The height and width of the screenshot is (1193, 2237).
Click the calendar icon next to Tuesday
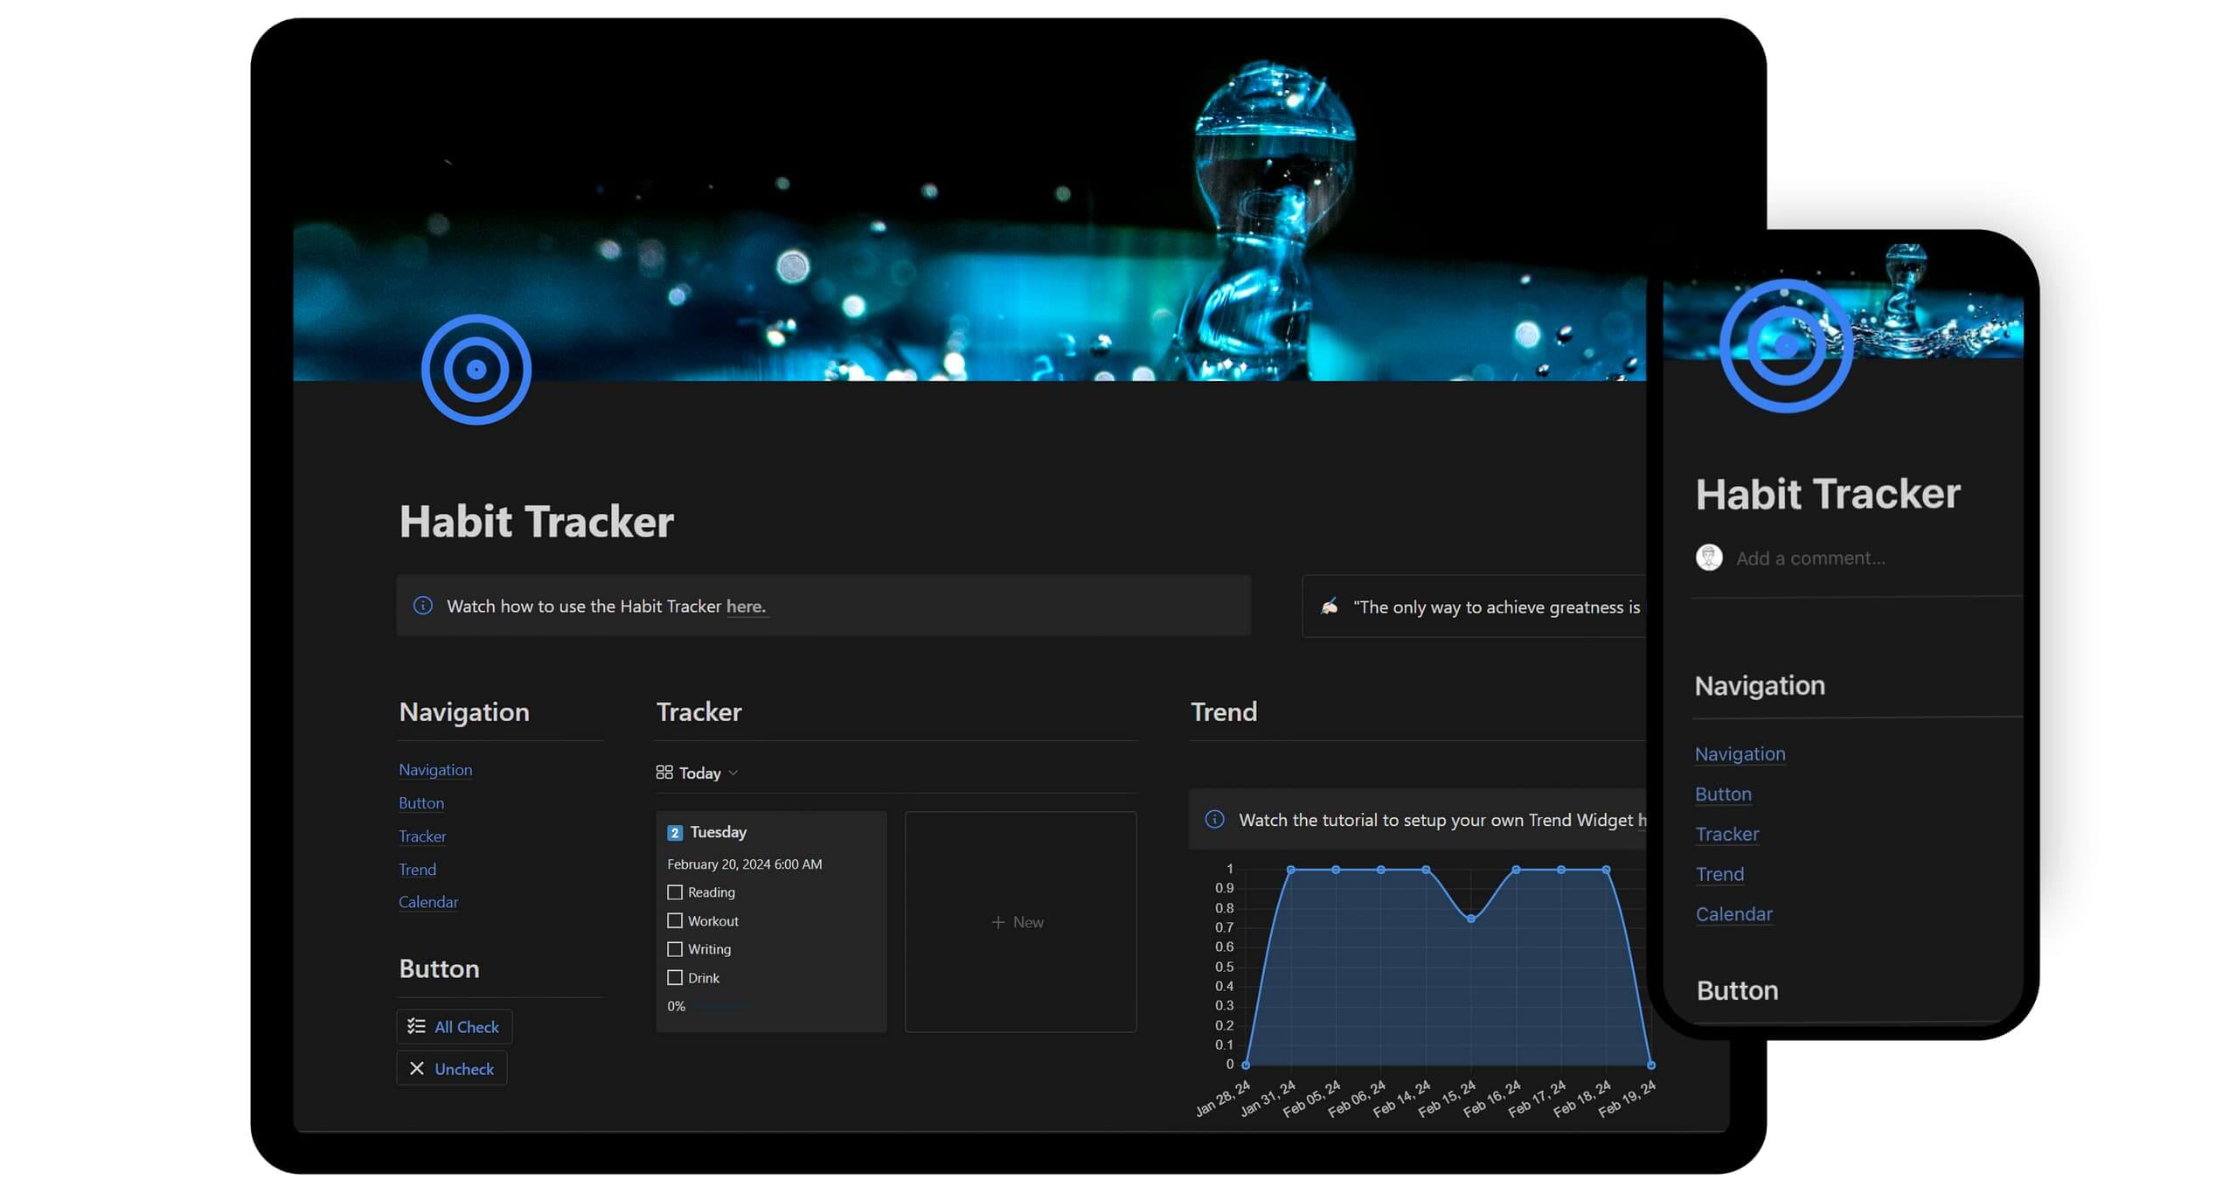click(675, 833)
